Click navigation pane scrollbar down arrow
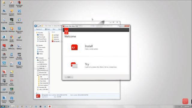The height and width of the screenshot is (108, 192). (49, 92)
